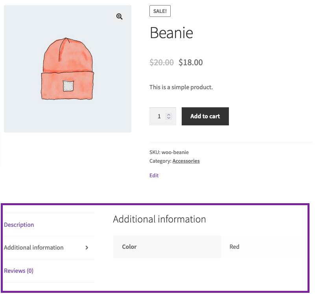
Task: Select the Additional information tab
Action: (33, 248)
